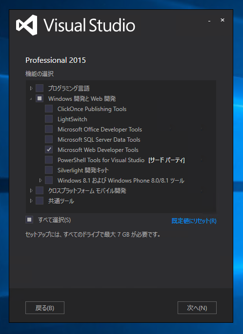The height and width of the screenshot is (334, 243).
Task: Select the 共通ツール label
Action: coord(61,201)
